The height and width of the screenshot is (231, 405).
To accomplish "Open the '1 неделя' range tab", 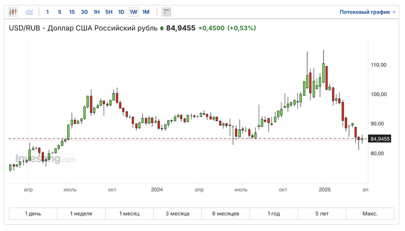I will 81,214.
